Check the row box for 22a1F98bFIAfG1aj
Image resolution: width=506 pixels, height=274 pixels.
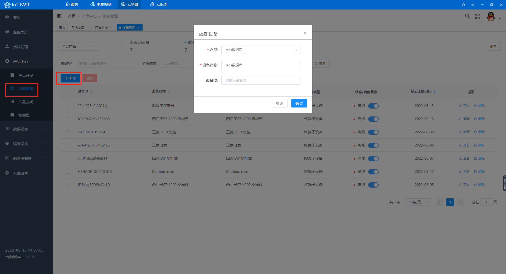tap(68, 106)
